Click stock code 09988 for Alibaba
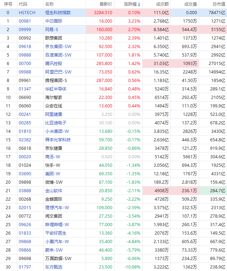 point(25,72)
